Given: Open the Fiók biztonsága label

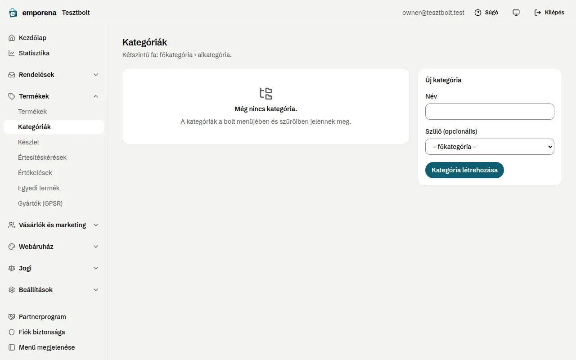Looking at the screenshot, I should (42, 332).
